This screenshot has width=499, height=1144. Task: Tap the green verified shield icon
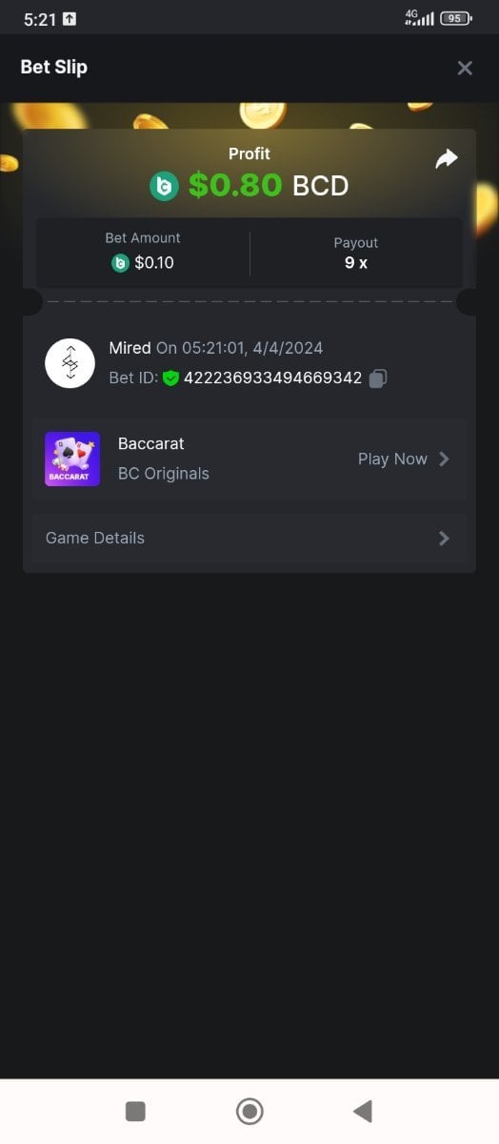tap(170, 378)
